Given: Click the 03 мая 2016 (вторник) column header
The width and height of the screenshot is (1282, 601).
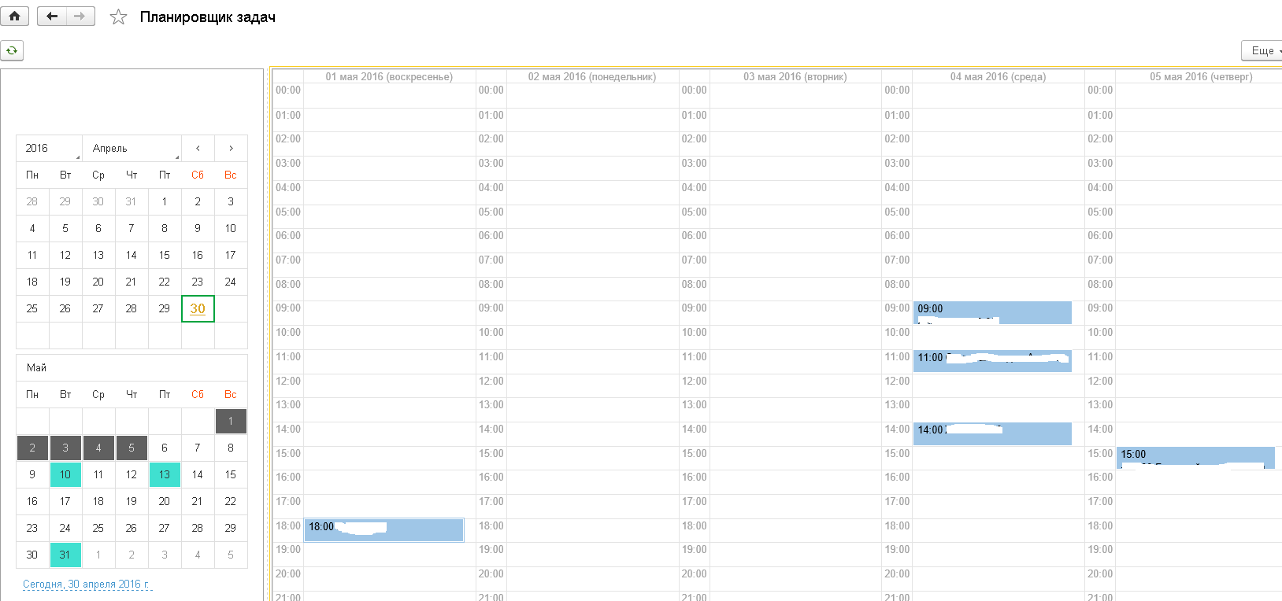Looking at the screenshot, I should (x=795, y=76).
